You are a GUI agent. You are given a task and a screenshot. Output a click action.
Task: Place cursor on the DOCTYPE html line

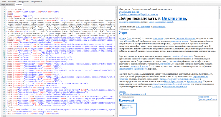pos(15,10)
